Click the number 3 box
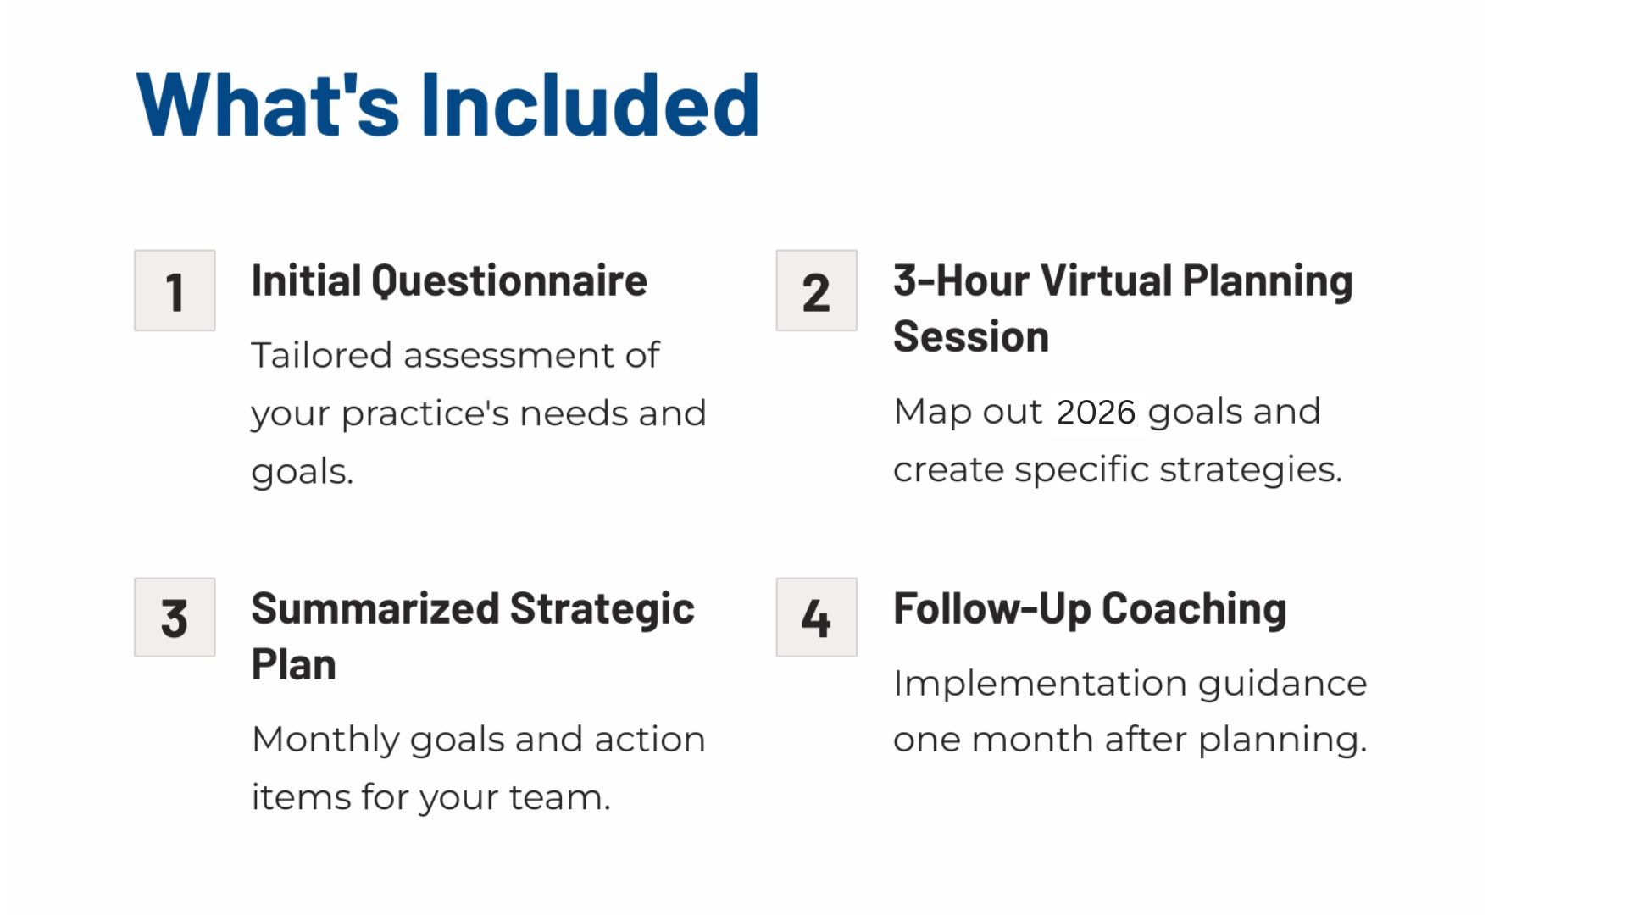 pos(175,618)
